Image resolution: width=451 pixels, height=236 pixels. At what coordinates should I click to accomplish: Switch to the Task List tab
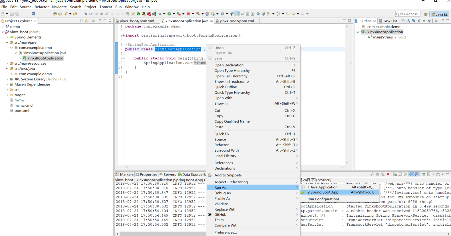pyautogui.click(x=388, y=21)
